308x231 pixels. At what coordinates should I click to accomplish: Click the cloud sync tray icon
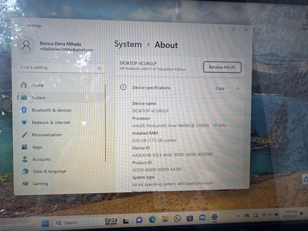[x=247, y=216]
